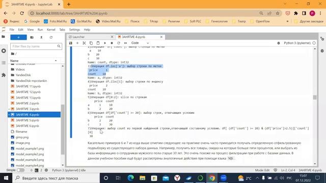Select file model_example1.png
The width and height of the screenshot is (326, 183).
[30, 148]
